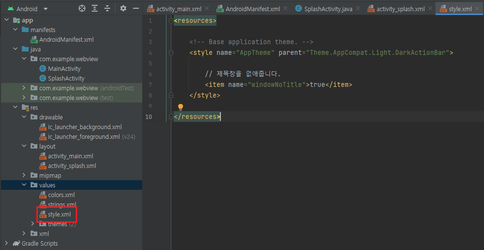Screen dimensions: 484x250
Task: Click the Korean comment on line 6
Action: 243,74
